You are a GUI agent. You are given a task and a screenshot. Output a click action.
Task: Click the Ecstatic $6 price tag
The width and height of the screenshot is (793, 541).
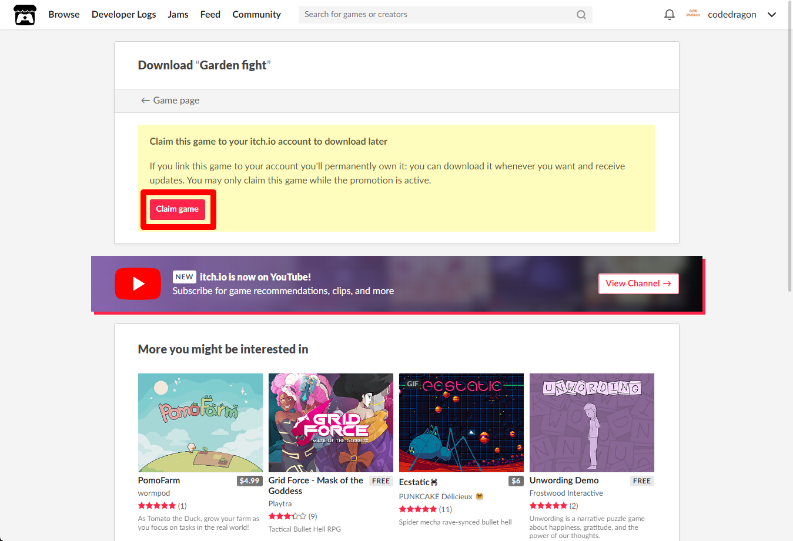516,481
